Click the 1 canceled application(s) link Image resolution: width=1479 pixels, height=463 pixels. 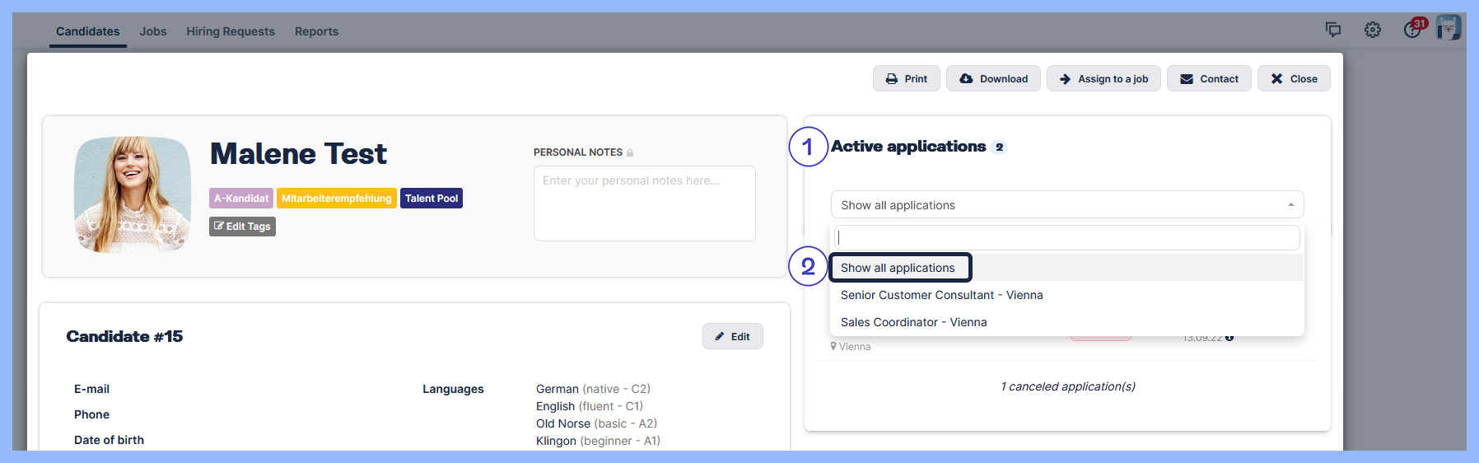tap(1067, 386)
